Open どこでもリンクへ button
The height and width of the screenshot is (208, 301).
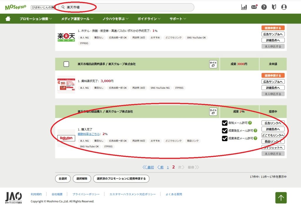273,135
